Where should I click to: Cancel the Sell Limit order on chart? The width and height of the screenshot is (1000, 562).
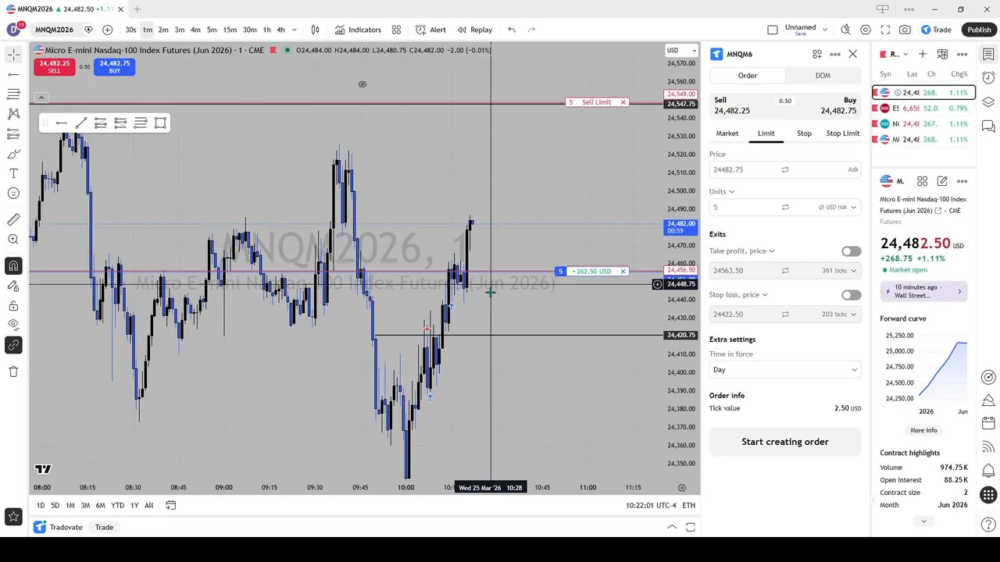(x=623, y=102)
